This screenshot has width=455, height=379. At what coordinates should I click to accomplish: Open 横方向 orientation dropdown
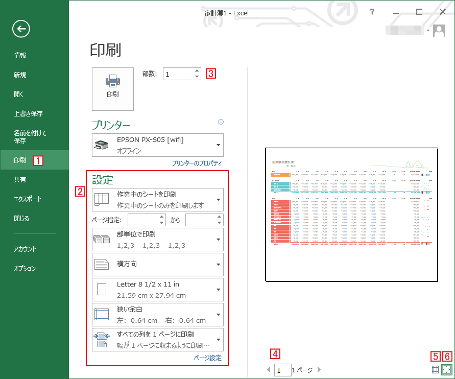tap(158, 265)
